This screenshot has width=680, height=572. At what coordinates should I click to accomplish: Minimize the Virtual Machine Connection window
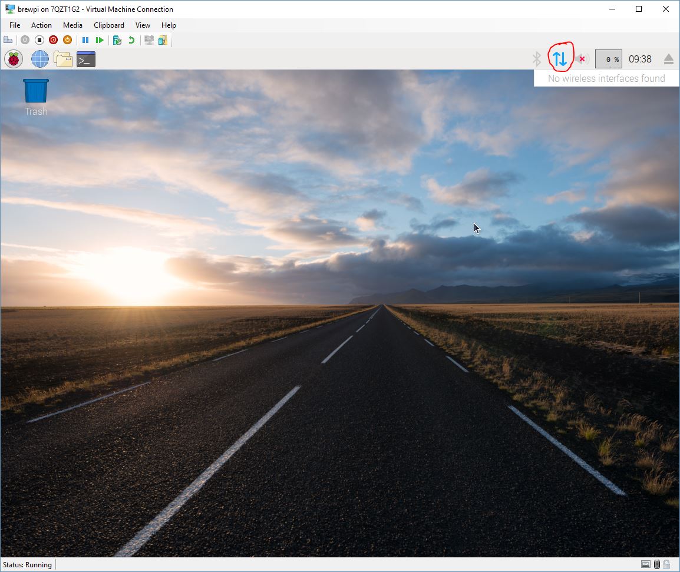[612, 9]
